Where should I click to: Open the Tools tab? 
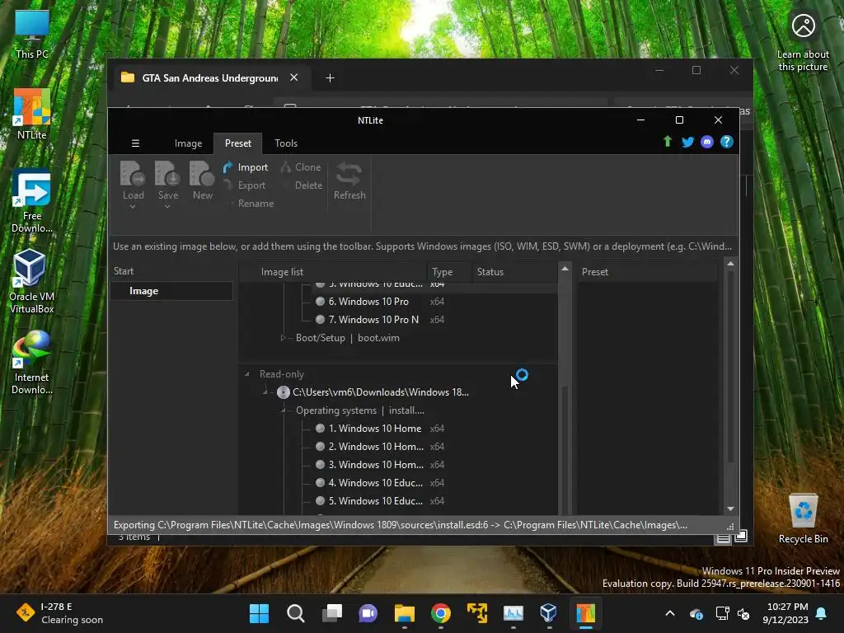(x=286, y=143)
